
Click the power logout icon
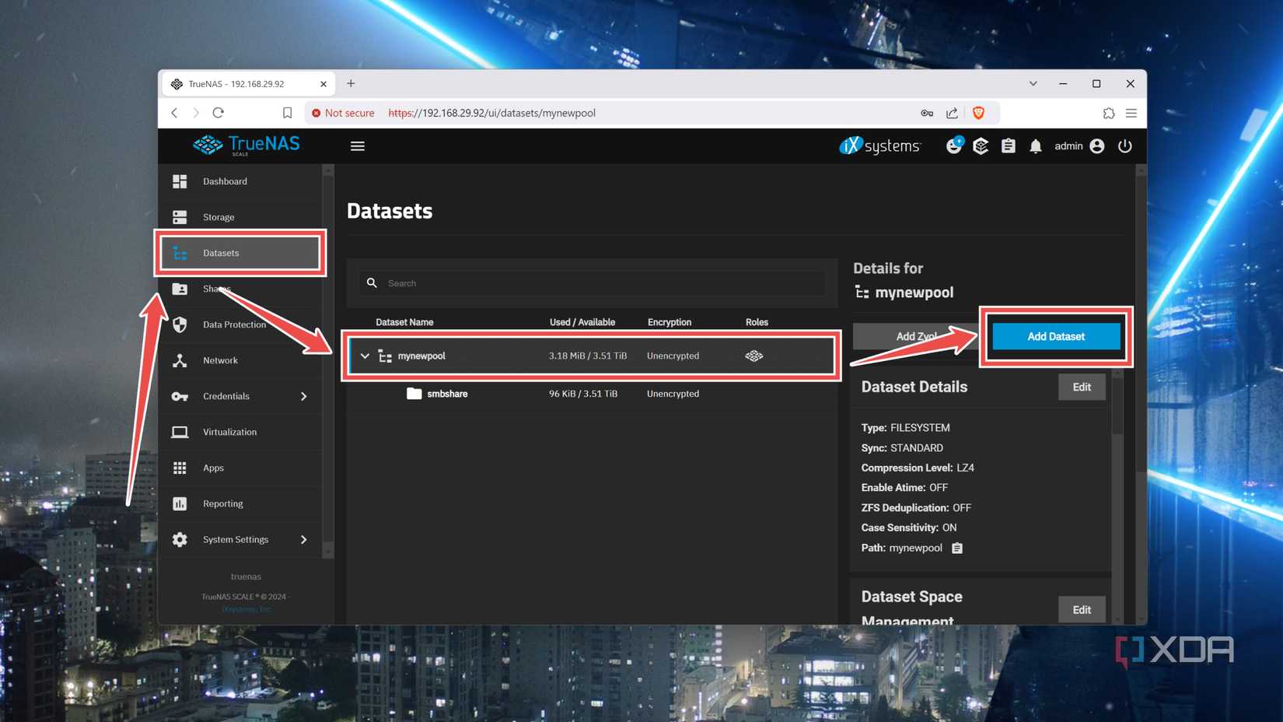pos(1125,145)
